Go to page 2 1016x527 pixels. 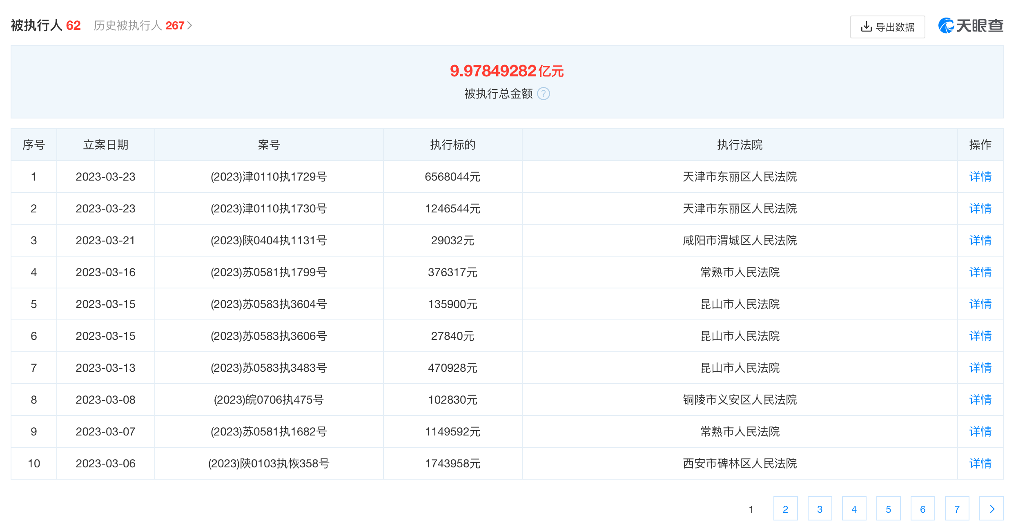(785, 509)
